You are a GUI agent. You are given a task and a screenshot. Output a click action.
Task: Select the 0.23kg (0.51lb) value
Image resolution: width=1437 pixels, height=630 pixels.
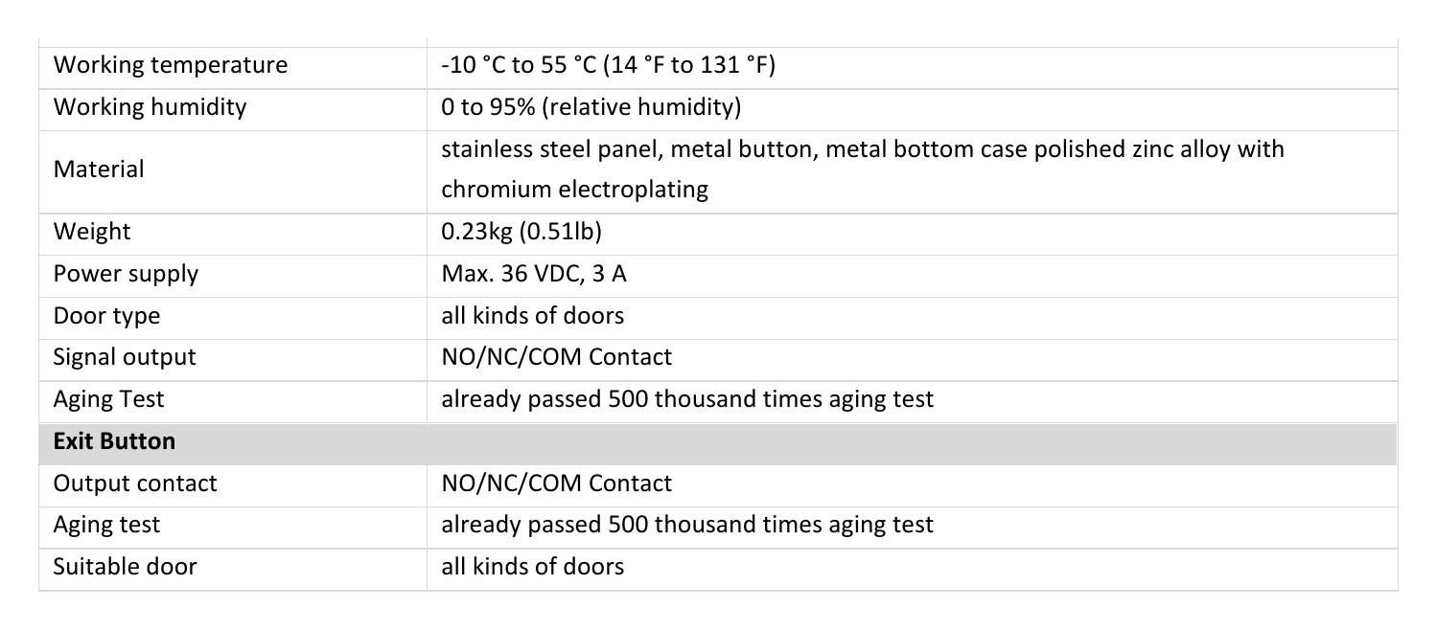(521, 232)
